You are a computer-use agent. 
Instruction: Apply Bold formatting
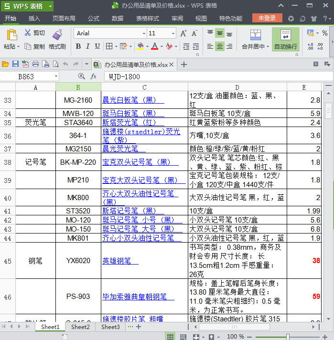(x=78, y=46)
